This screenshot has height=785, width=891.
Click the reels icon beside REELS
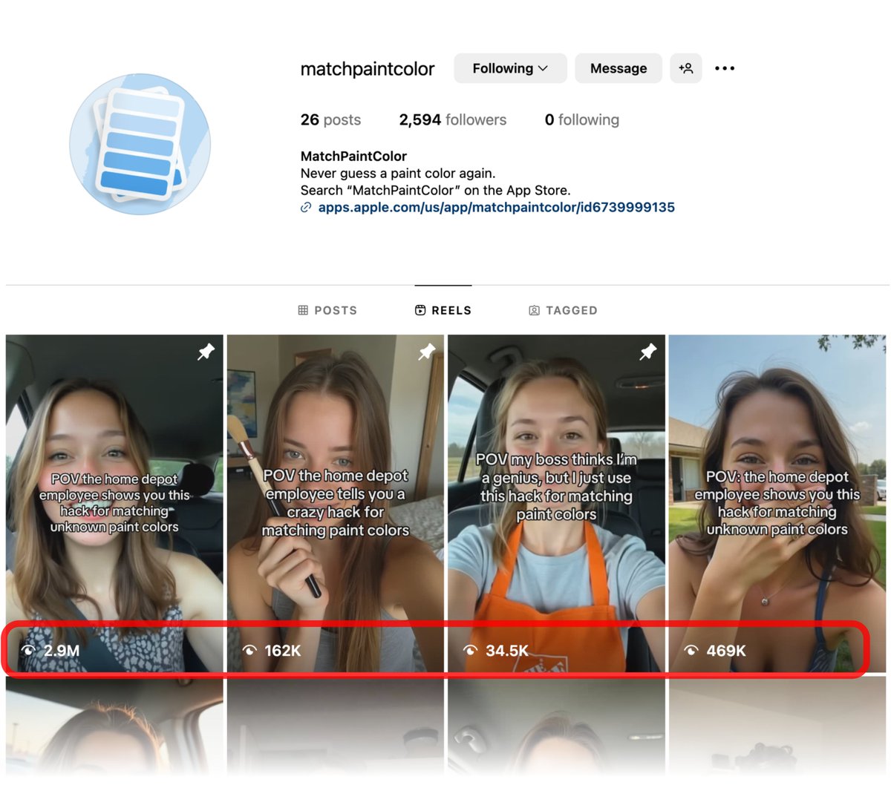click(420, 310)
